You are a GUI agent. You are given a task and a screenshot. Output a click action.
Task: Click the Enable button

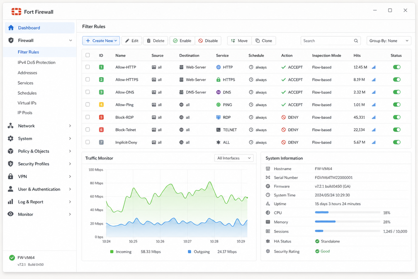click(x=182, y=41)
